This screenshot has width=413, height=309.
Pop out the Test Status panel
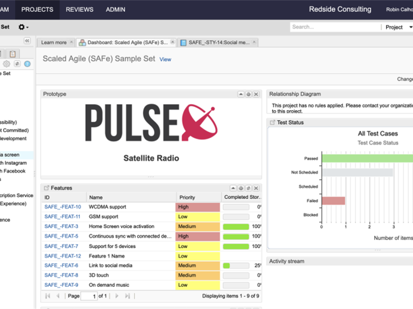pyautogui.click(x=272, y=123)
